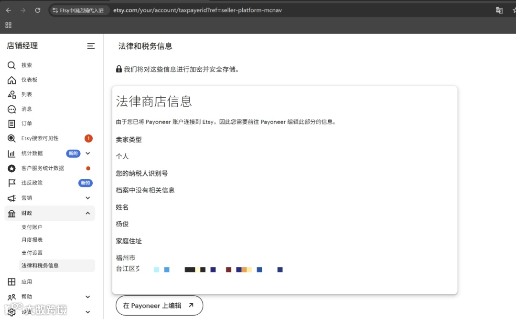Click the red notification badge showing 1

pyautogui.click(x=88, y=138)
